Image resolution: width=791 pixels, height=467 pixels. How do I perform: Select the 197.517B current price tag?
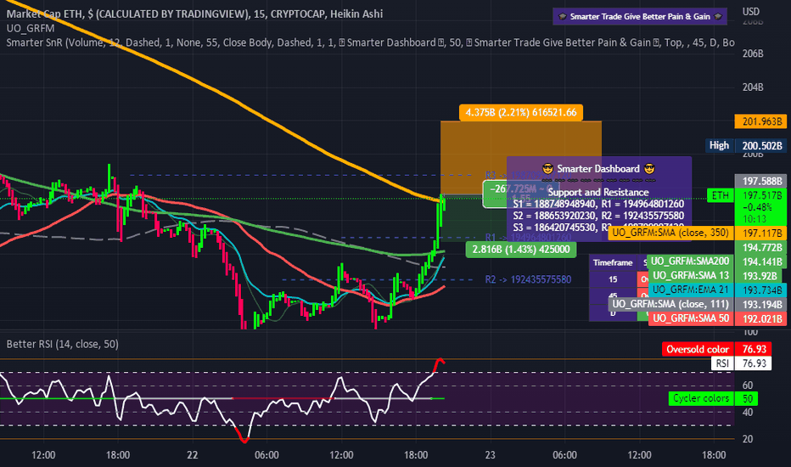[760, 195]
